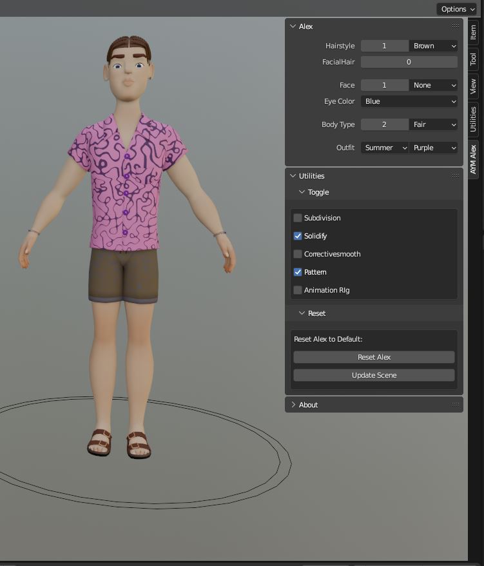The height and width of the screenshot is (566, 484).
Task: Click the Utilities panel header grip icon
Action: coord(455,176)
